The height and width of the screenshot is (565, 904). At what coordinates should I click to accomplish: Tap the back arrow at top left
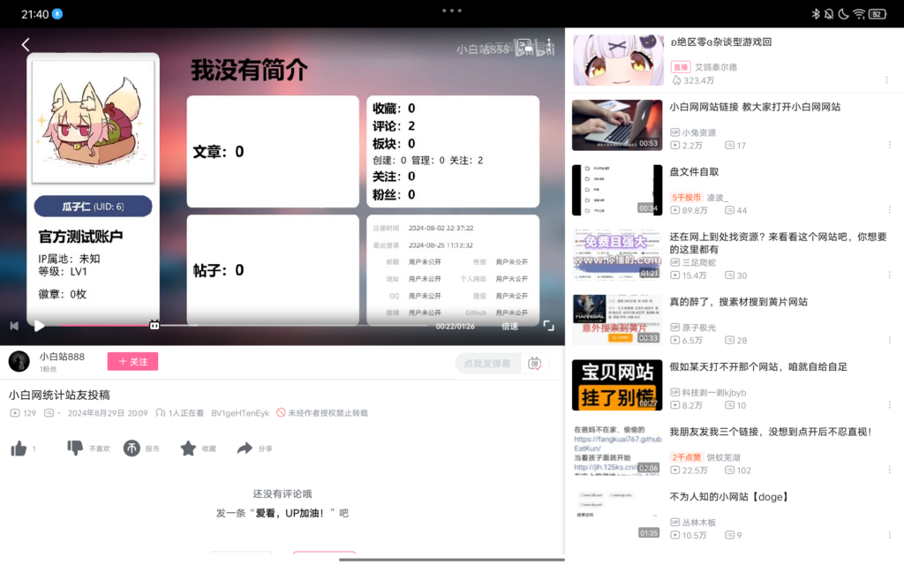click(x=25, y=43)
